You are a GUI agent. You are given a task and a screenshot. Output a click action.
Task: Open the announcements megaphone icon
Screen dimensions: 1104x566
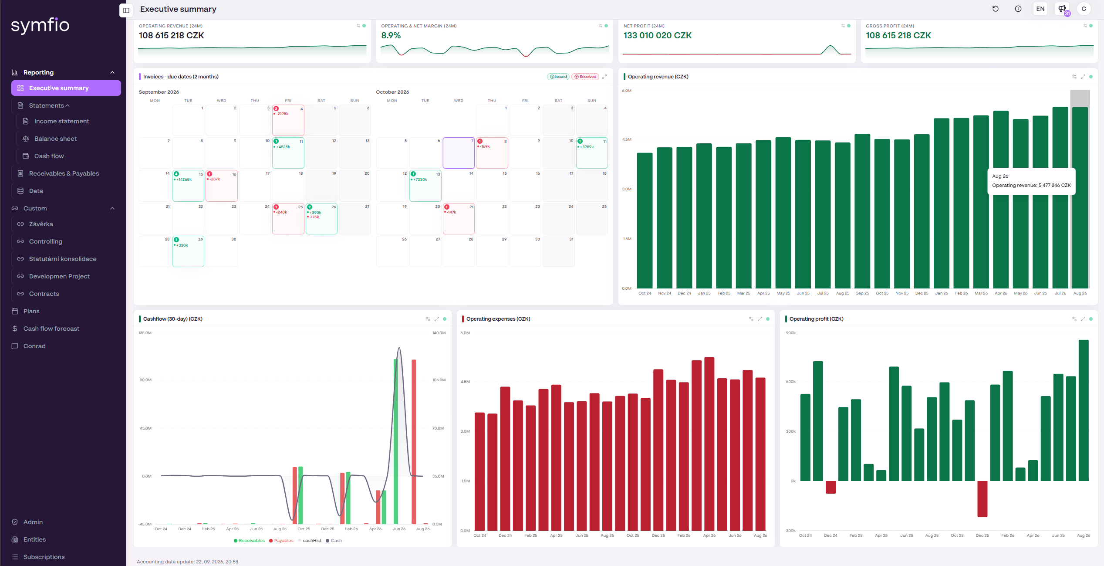1062,9
